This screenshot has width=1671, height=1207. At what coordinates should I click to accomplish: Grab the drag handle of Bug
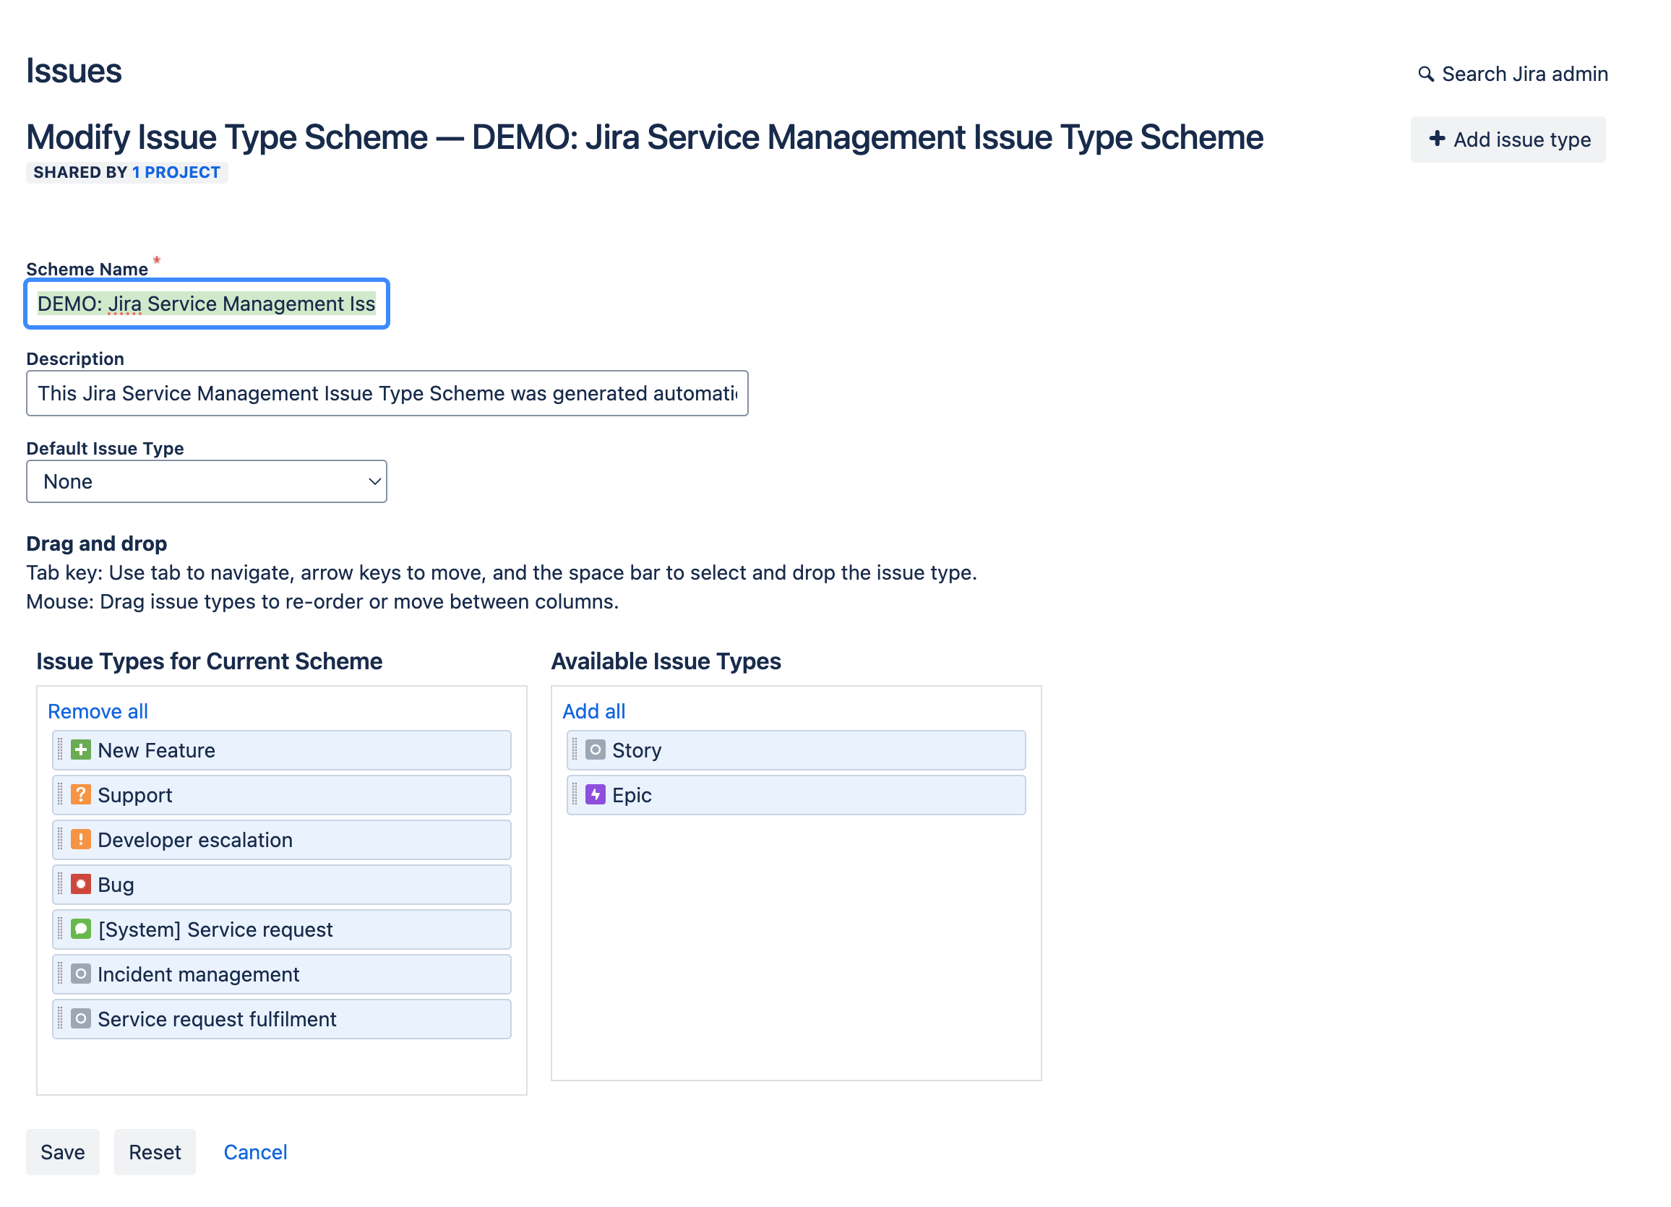tap(61, 884)
